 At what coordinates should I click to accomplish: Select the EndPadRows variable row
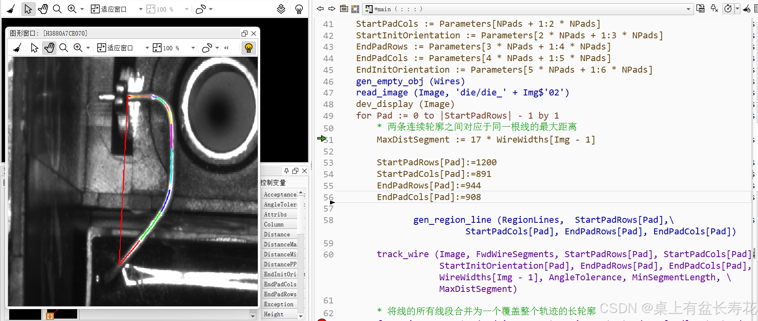[x=280, y=294]
